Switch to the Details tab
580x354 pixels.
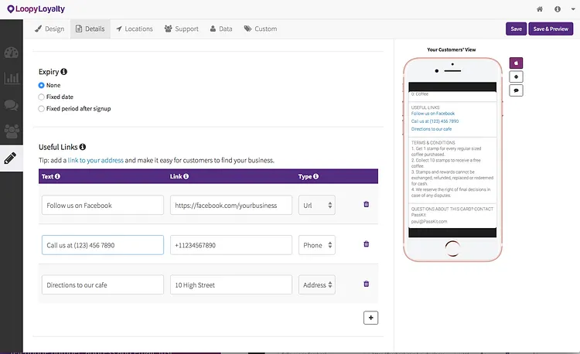click(90, 29)
